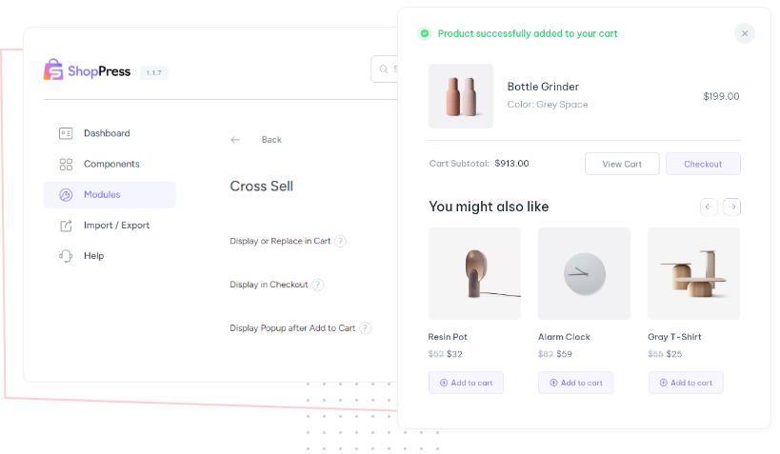The height and width of the screenshot is (454, 780).
Task: Click the ShopPress logo icon
Action: [x=53, y=69]
